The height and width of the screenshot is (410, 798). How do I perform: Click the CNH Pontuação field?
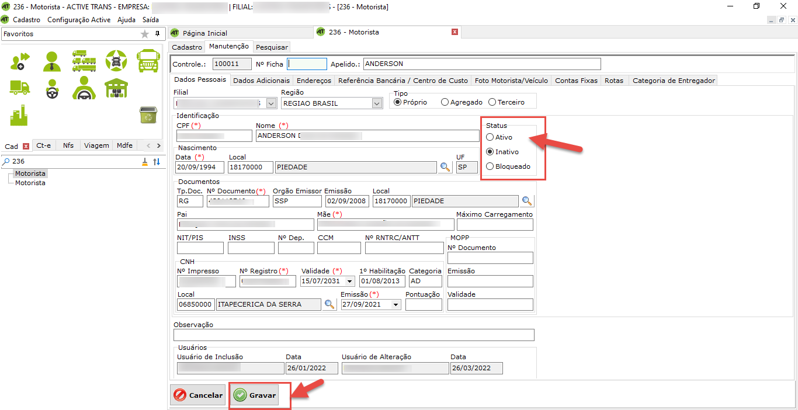[424, 304]
